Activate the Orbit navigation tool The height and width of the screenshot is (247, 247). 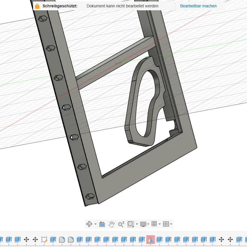tap(89, 224)
